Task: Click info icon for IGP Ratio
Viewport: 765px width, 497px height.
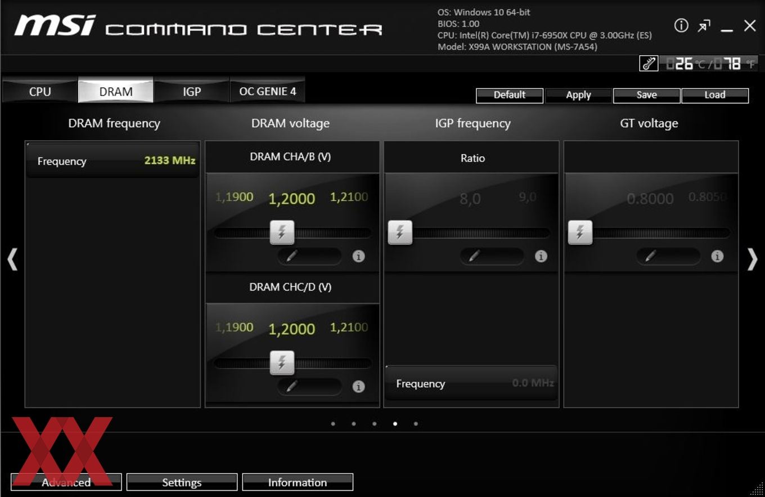Action: [x=541, y=256]
